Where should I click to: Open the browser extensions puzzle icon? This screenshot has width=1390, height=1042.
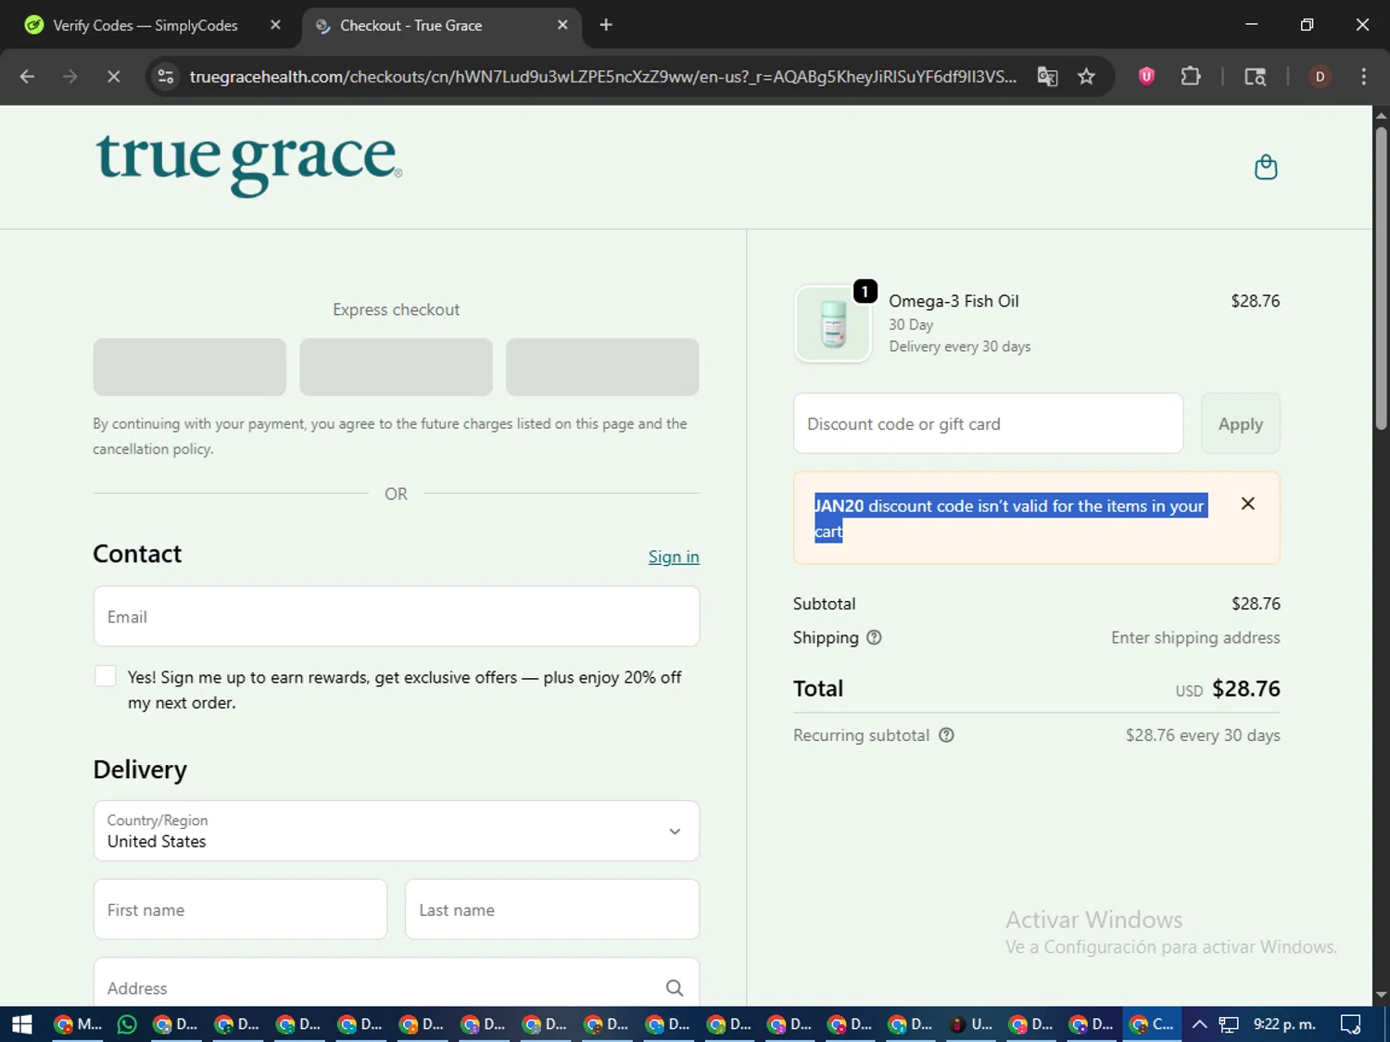click(1191, 77)
